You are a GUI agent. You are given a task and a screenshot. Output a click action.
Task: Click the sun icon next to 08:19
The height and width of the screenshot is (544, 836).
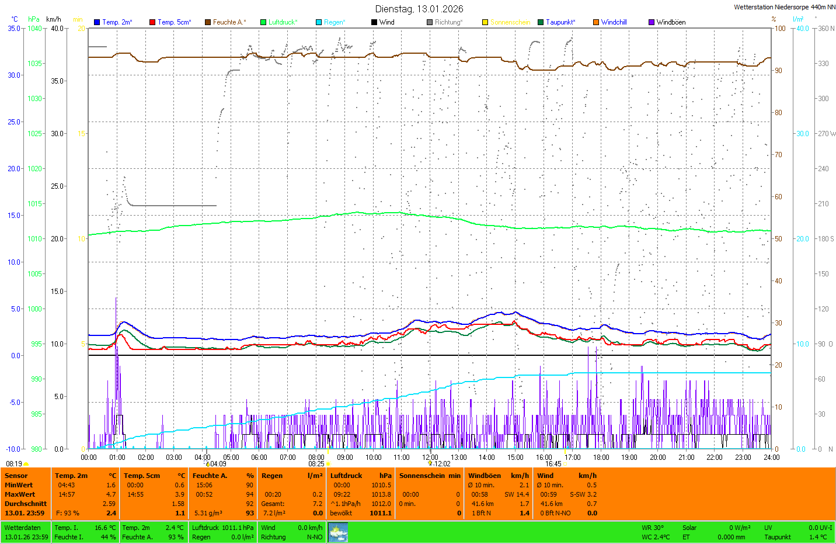(x=26, y=464)
